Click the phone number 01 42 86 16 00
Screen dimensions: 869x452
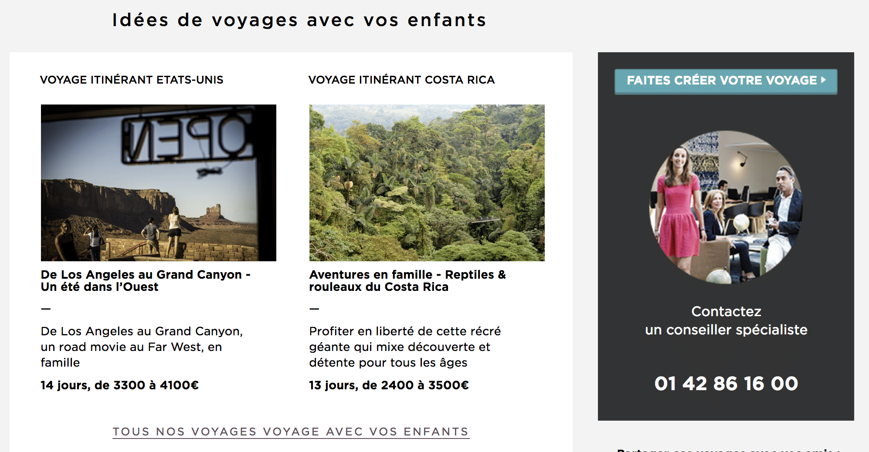(x=726, y=384)
